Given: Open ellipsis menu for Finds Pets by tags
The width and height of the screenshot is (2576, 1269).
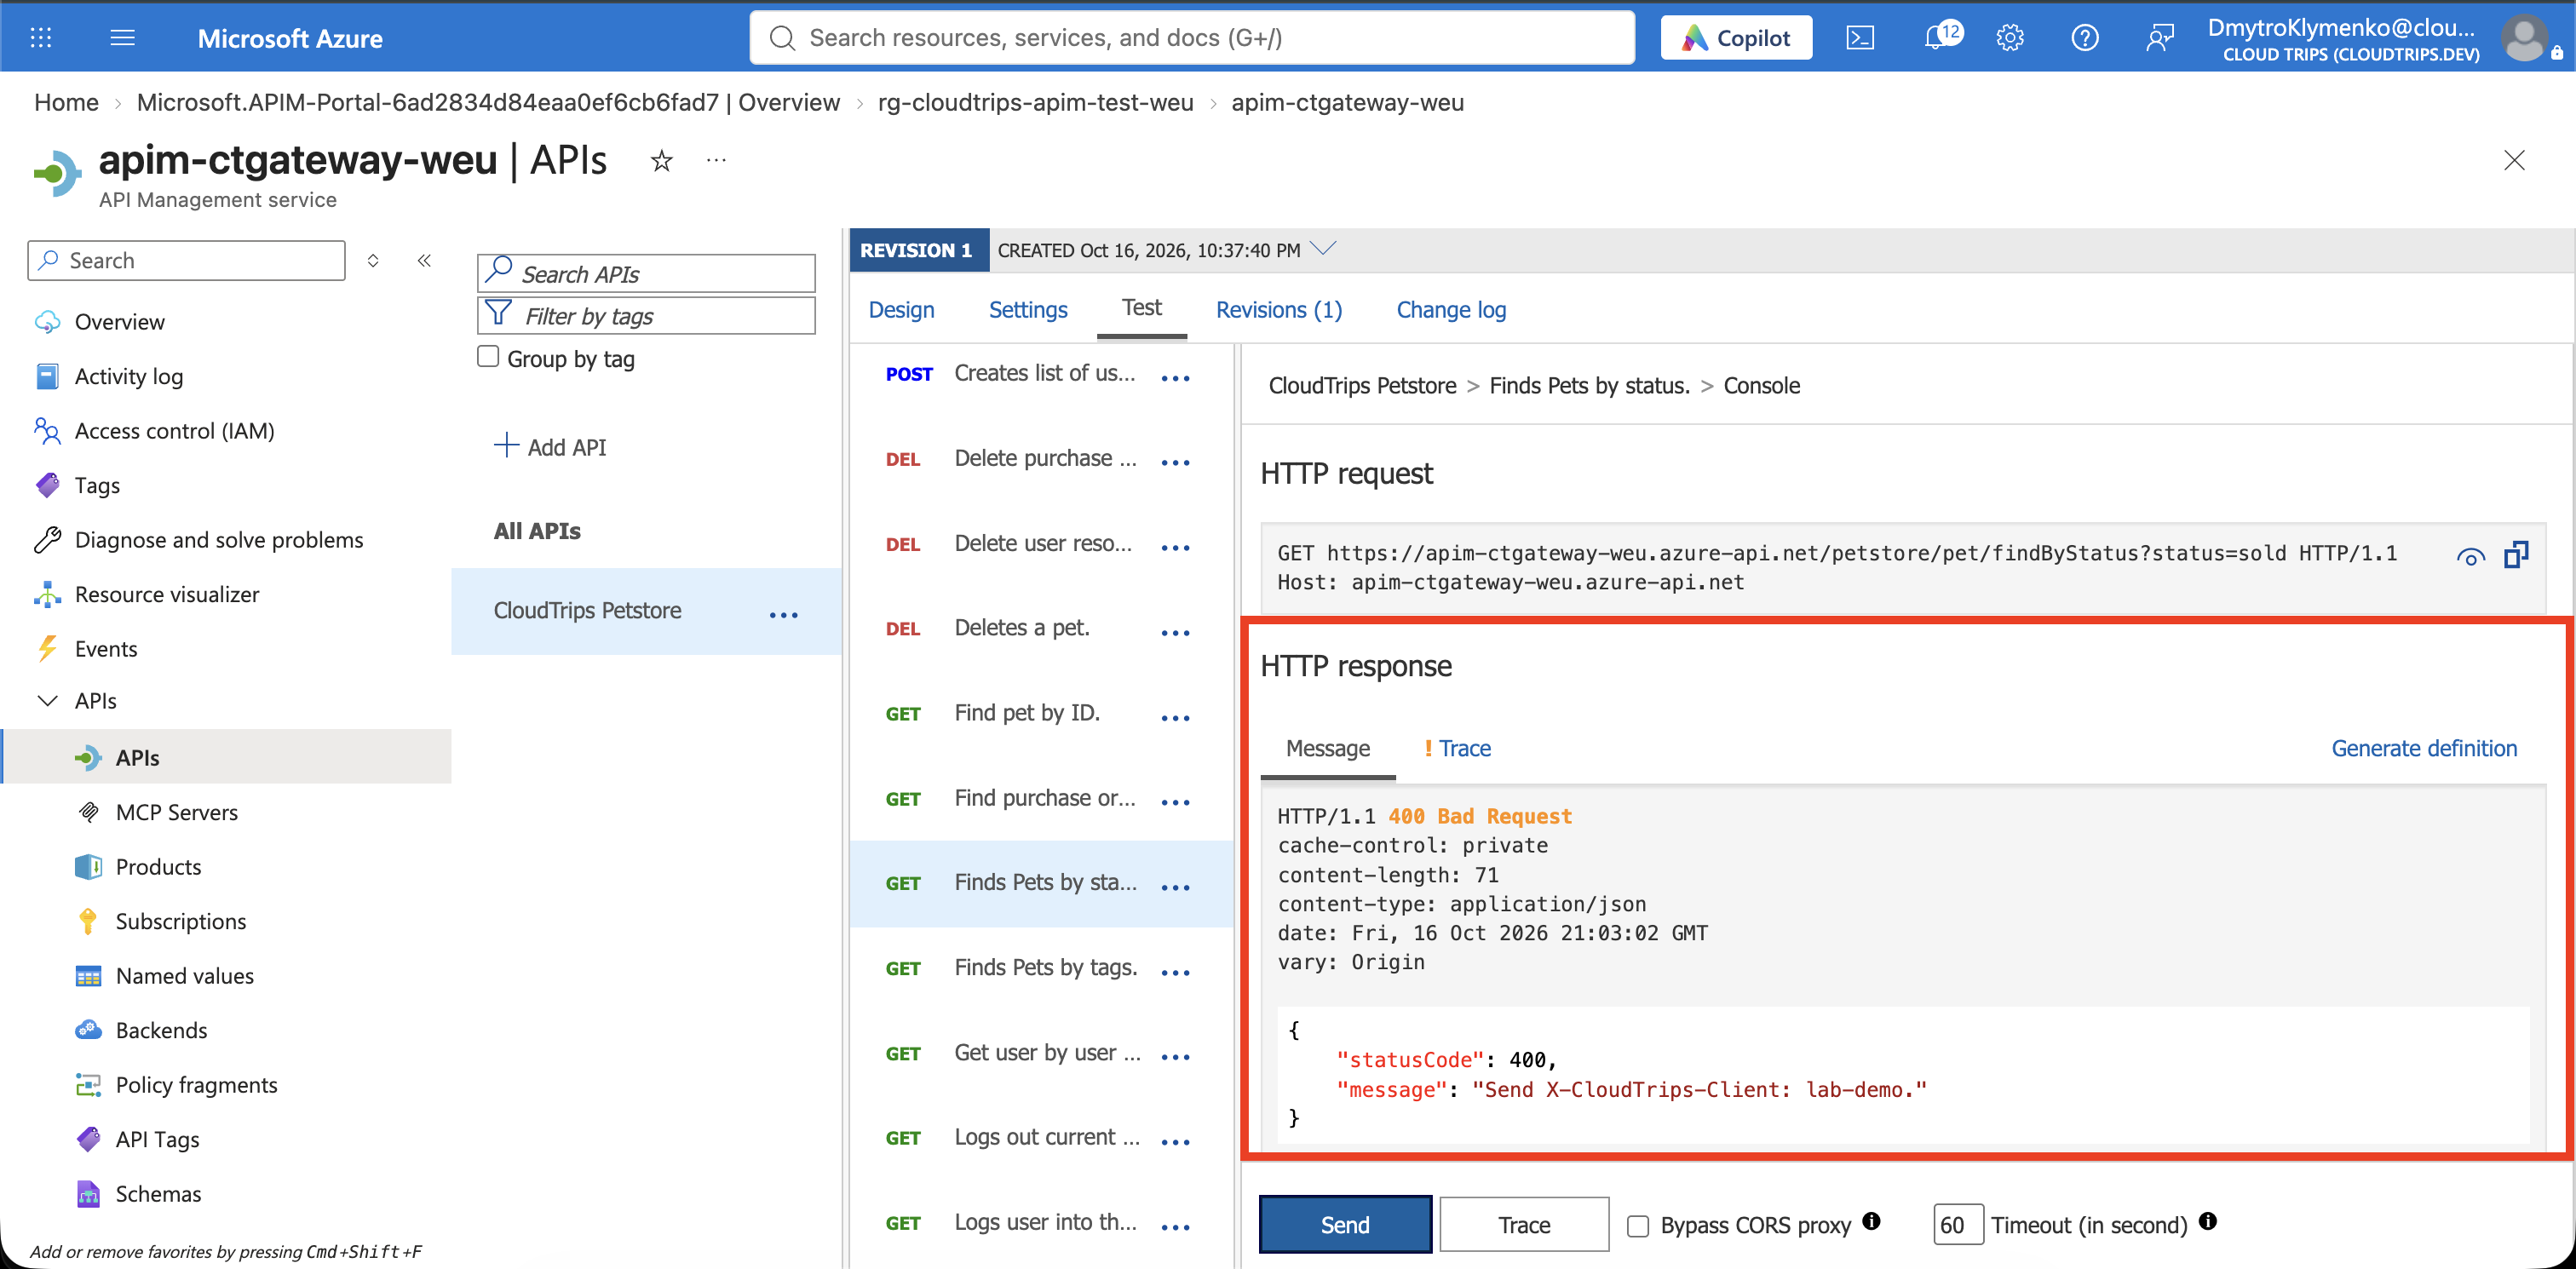Looking at the screenshot, I should 1176,973.
